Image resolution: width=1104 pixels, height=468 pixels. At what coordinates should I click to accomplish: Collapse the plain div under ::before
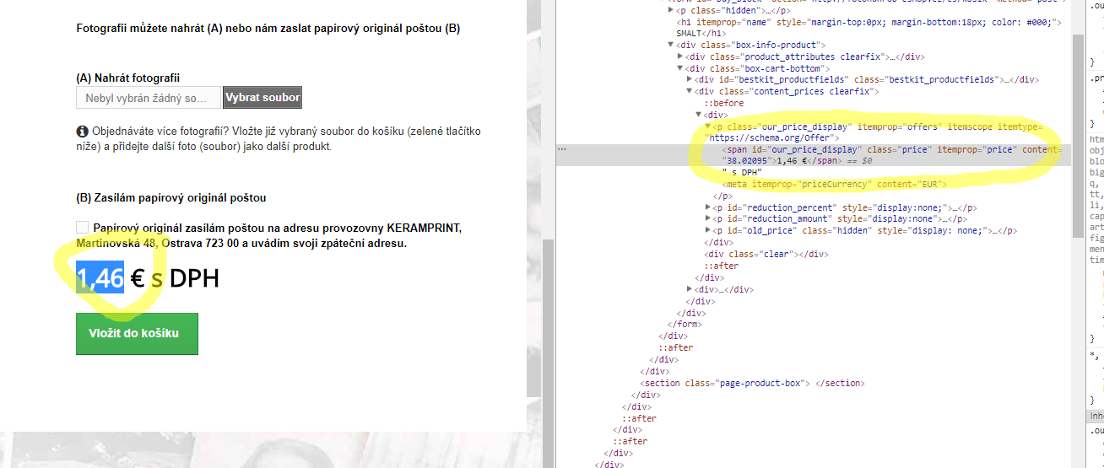pyautogui.click(x=699, y=115)
